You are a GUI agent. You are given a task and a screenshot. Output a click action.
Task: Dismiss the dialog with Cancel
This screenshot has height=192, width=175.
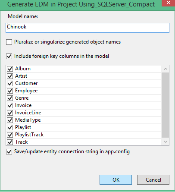coord(153,179)
